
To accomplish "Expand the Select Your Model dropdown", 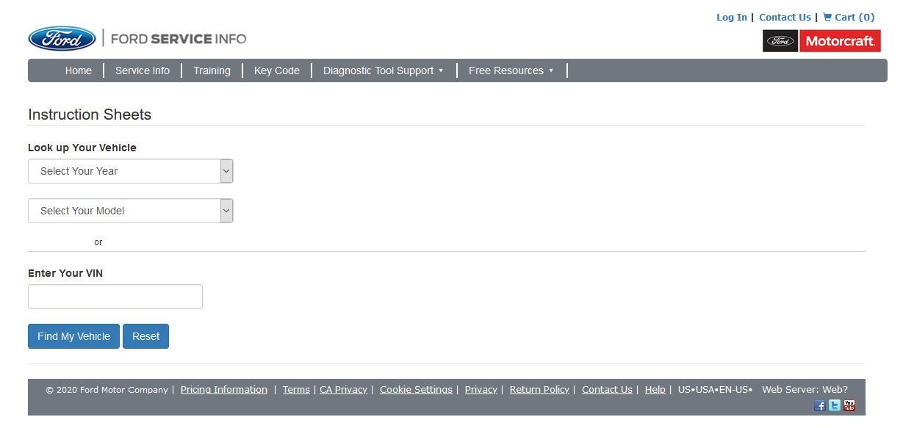I will pos(131,211).
